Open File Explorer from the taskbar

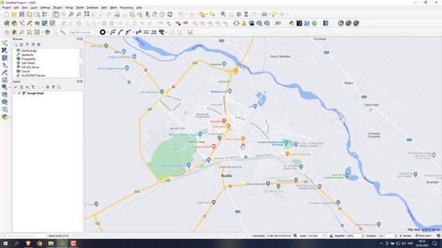[50, 243]
